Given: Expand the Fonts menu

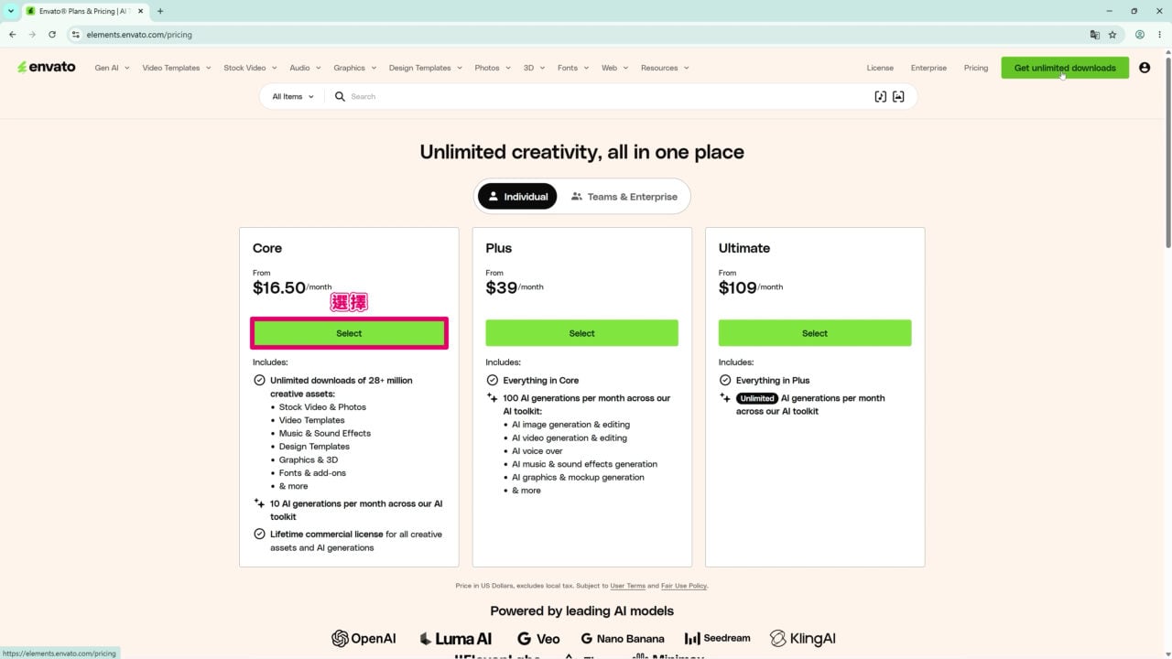Looking at the screenshot, I should coord(573,68).
